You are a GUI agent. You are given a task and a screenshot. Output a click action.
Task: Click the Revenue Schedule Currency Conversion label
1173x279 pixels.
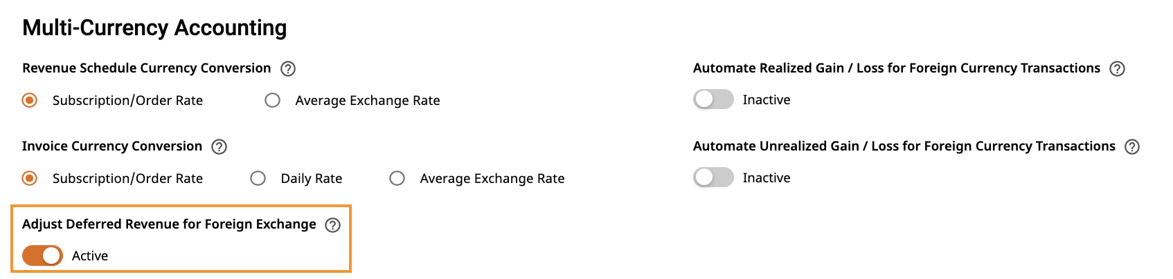147,68
